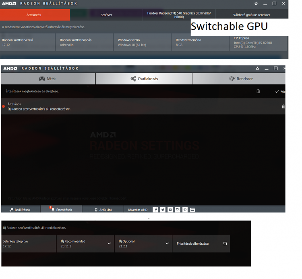The image size is (302, 279).
Task: Open AMD Instagram page icon
Action: tap(178, 210)
